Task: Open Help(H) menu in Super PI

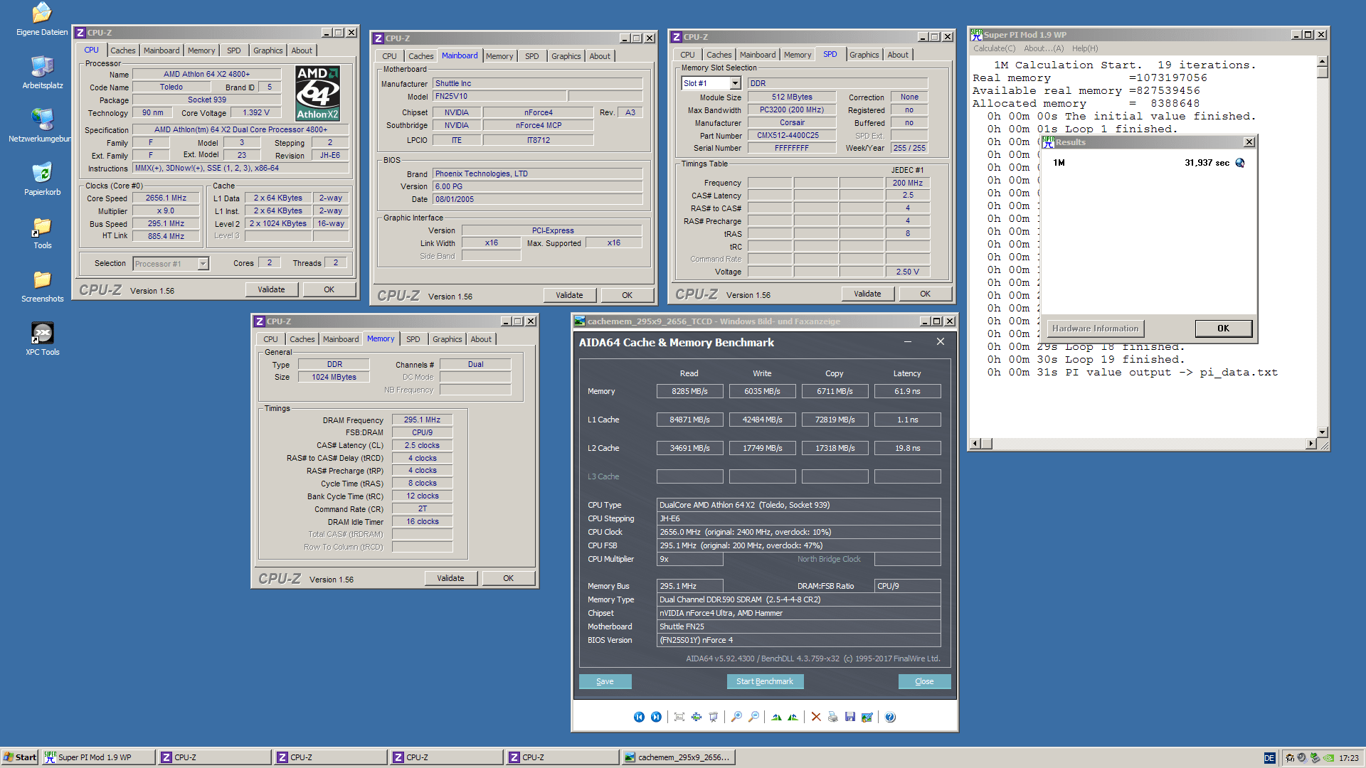Action: coord(1085,48)
